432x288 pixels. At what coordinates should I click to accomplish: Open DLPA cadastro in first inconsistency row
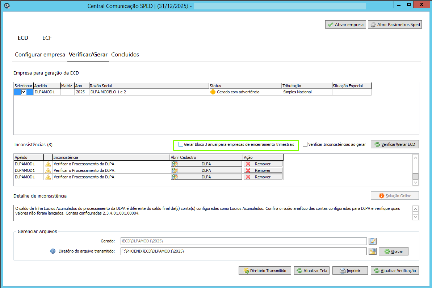click(206, 164)
